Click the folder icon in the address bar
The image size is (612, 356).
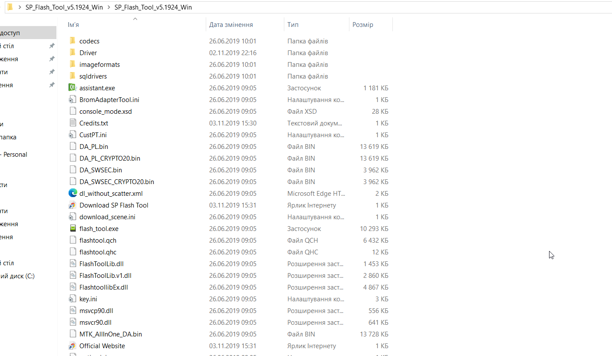pos(10,7)
